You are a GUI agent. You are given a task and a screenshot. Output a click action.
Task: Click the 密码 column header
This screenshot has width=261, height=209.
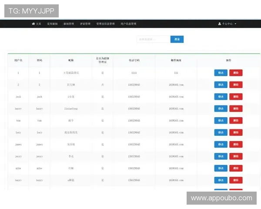40,61
